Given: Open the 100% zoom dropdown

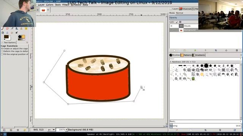Looking at the screenshot, I should 66,130.
